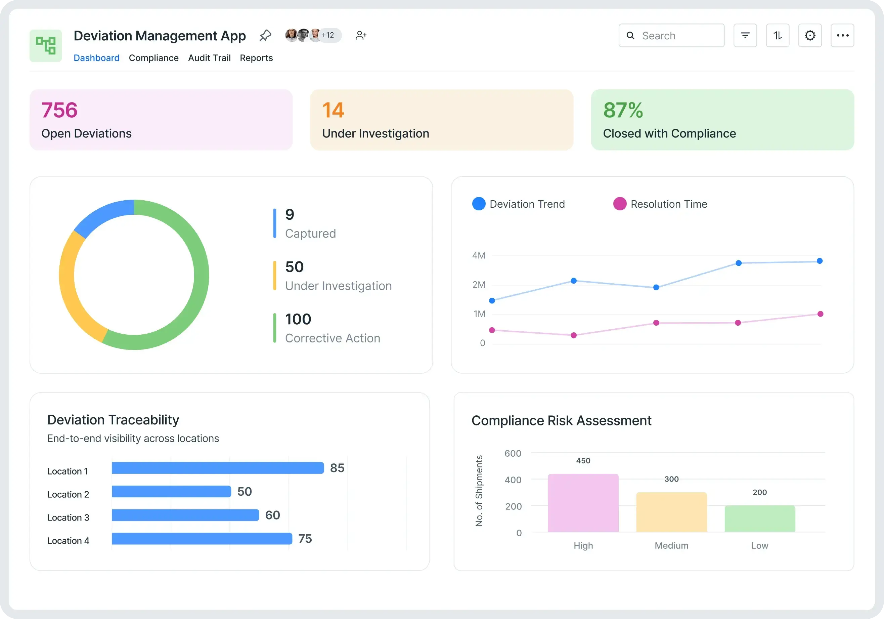This screenshot has height=619, width=884.
Task: Click the green Deviation Management app logo
Action: 46,45
